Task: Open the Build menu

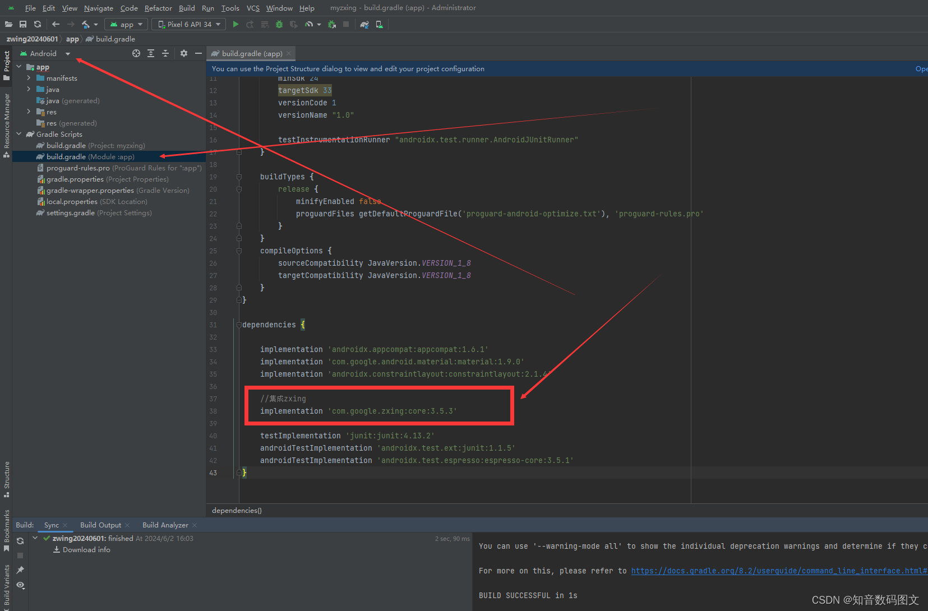Action: click(x=187, y=8)
